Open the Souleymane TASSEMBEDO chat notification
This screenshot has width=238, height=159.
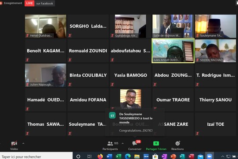click(x=135, y=122)
